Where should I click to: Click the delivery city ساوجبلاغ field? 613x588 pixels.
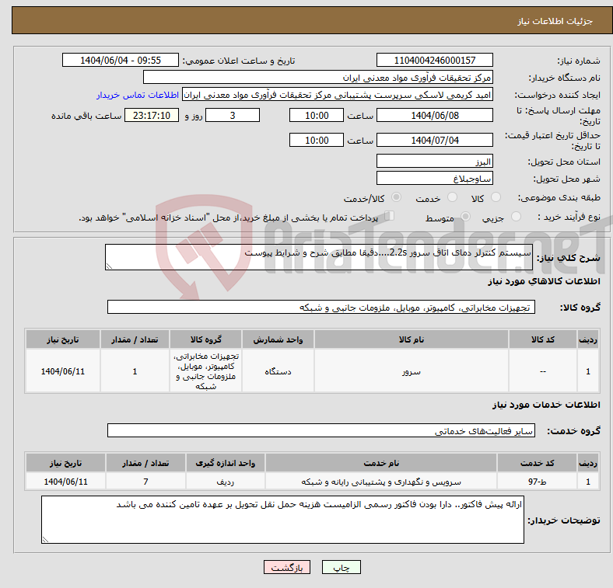click(x=434, y=178)
